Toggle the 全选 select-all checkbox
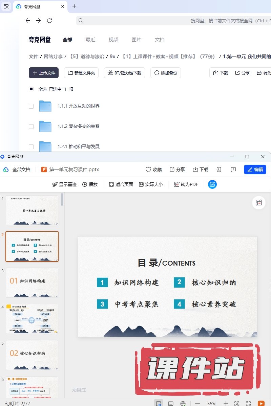271x406 pixels. tap(31, 89)
